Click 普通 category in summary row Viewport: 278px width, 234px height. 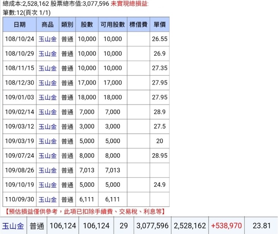point(37,226)
